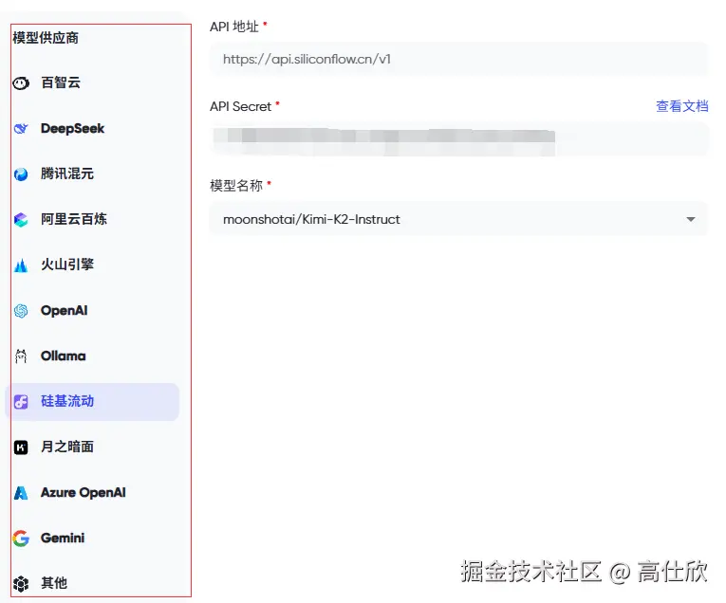
Task: Click the 硅基流动 purple logo icon
Action: [21, 402]
